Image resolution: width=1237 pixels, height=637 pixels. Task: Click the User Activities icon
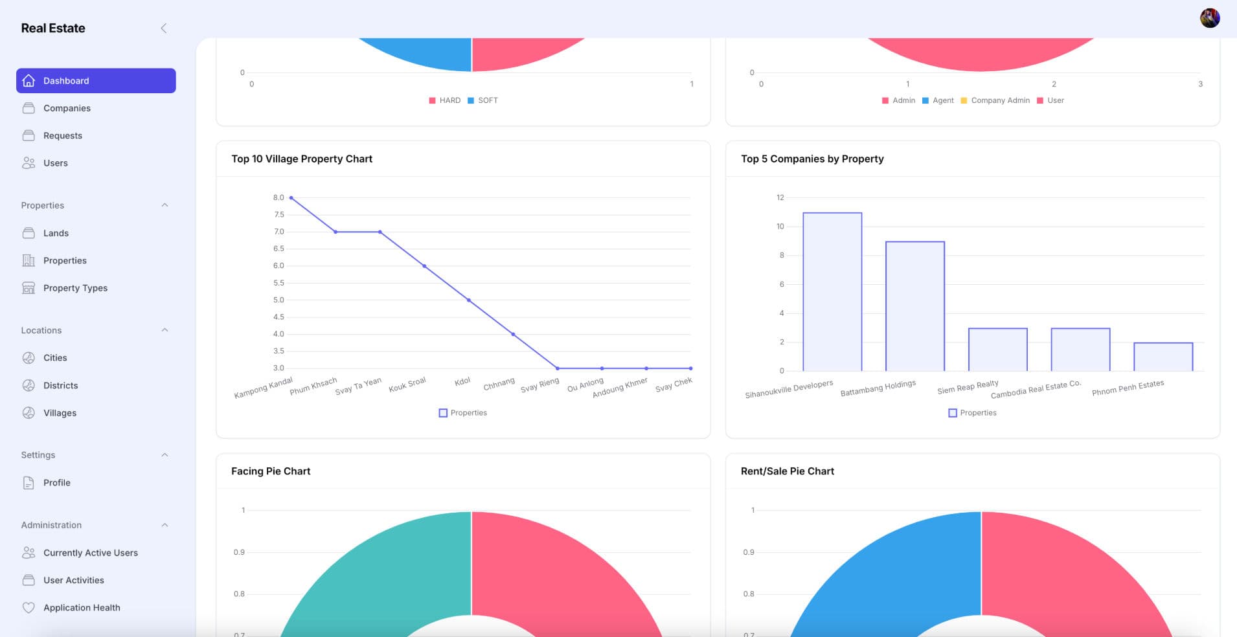pos(28,580)
